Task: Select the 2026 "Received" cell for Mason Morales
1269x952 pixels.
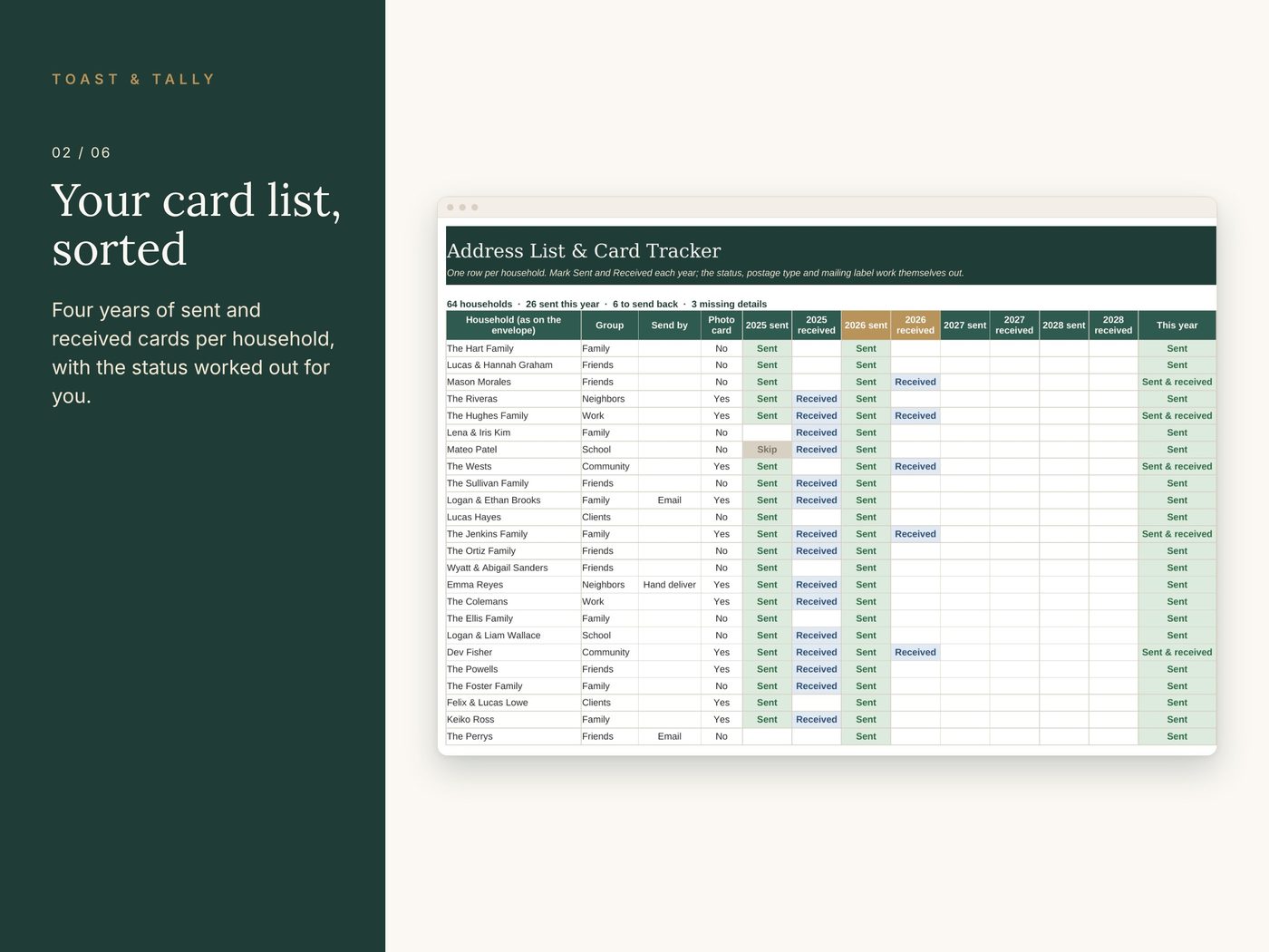Action: 915,383
